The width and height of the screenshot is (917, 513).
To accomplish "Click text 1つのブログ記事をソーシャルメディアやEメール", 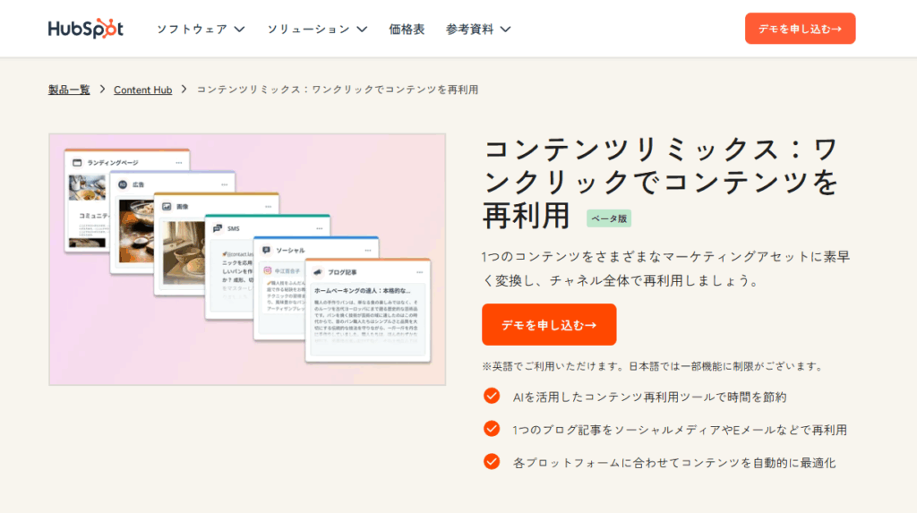I will (x=680, y=430).
